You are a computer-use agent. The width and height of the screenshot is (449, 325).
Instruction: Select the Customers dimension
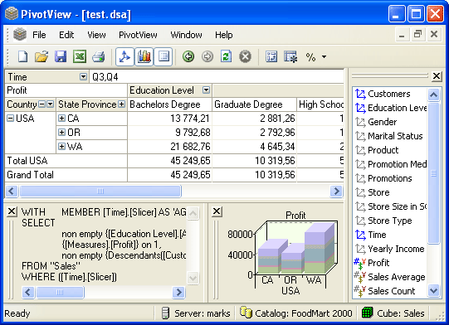click(x=389, y=94)
